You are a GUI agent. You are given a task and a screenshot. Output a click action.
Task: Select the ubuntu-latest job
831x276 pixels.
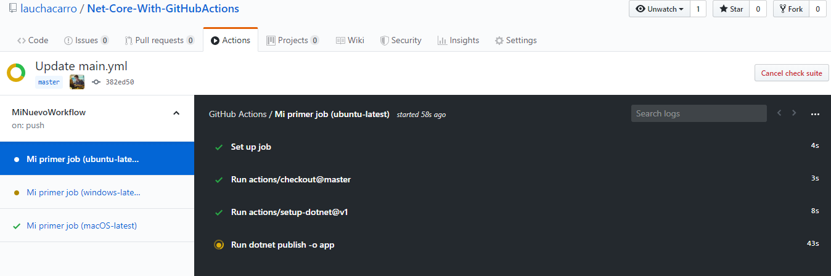pyautogui.click(x=97, y=159)
